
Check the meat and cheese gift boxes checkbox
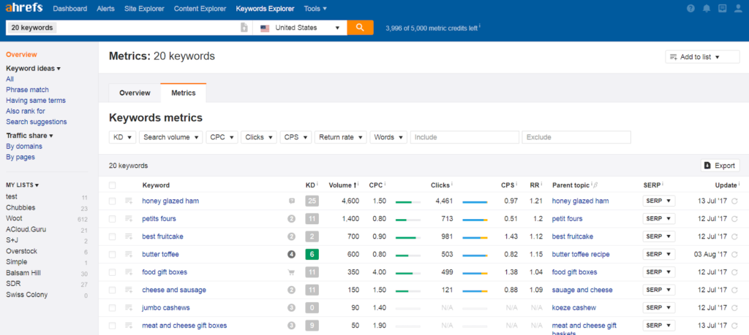click(x=112, y=326)
